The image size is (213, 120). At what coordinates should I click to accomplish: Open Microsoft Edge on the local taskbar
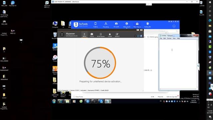pos(210,21)
